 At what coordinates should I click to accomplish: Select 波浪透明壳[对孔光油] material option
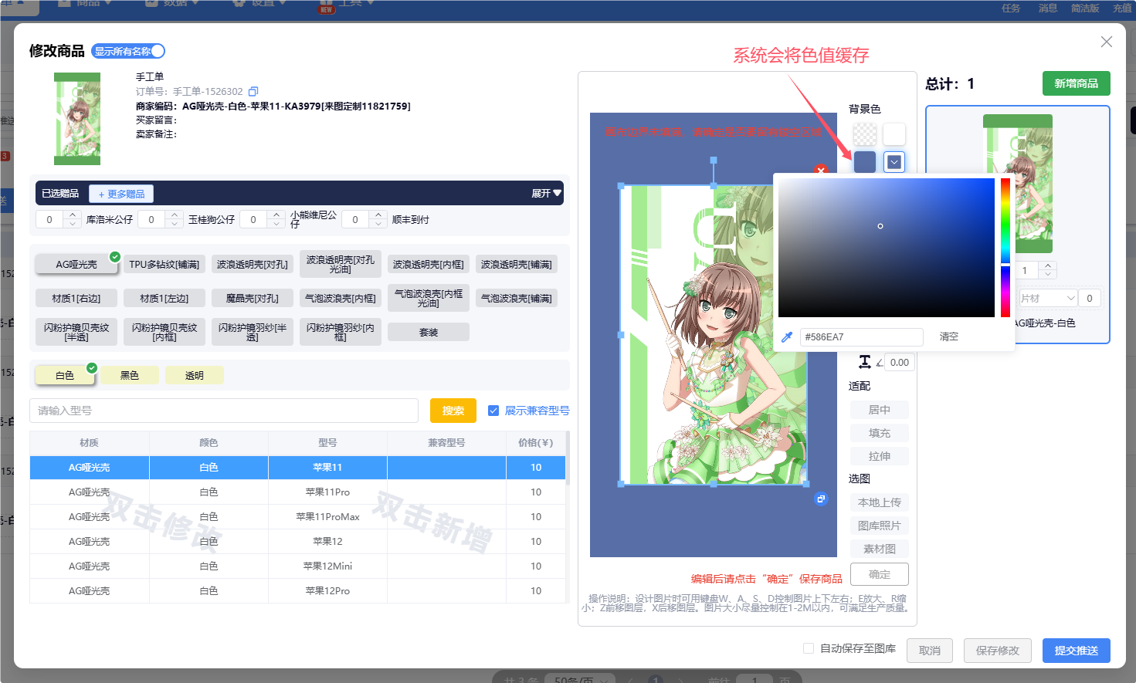tap(341, 265)
